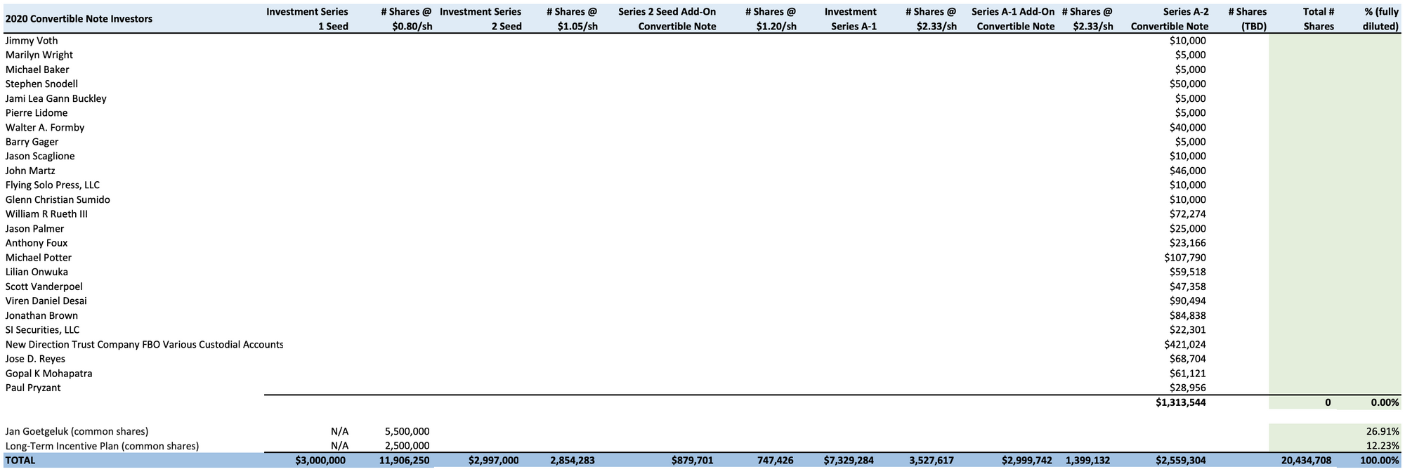Click 'SI Securities, LLC' entry
The height and width of the screenshot is (474, 1405).
[42, 330]
